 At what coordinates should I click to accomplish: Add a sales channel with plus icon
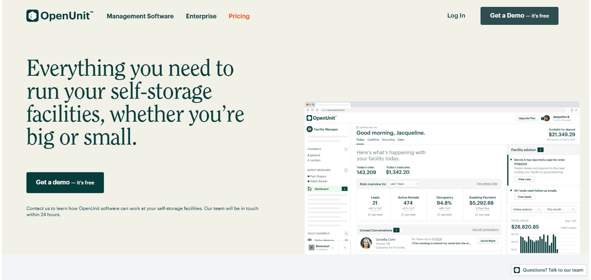pos(346,233)
